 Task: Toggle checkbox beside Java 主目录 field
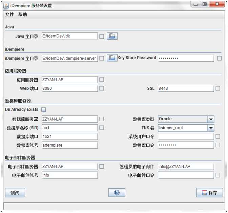coord(102,36)
